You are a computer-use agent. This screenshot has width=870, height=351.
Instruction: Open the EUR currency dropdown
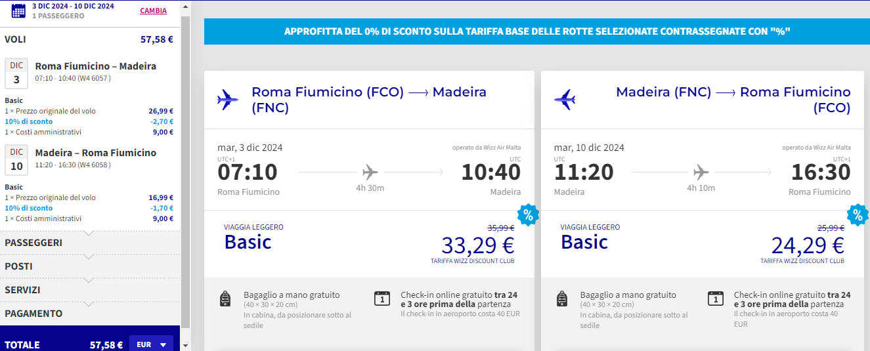tap(151, 344)
